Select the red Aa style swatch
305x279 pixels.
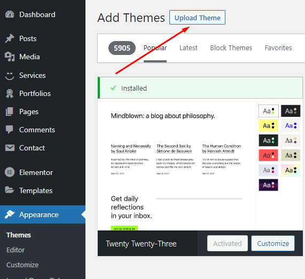point(269,155)
